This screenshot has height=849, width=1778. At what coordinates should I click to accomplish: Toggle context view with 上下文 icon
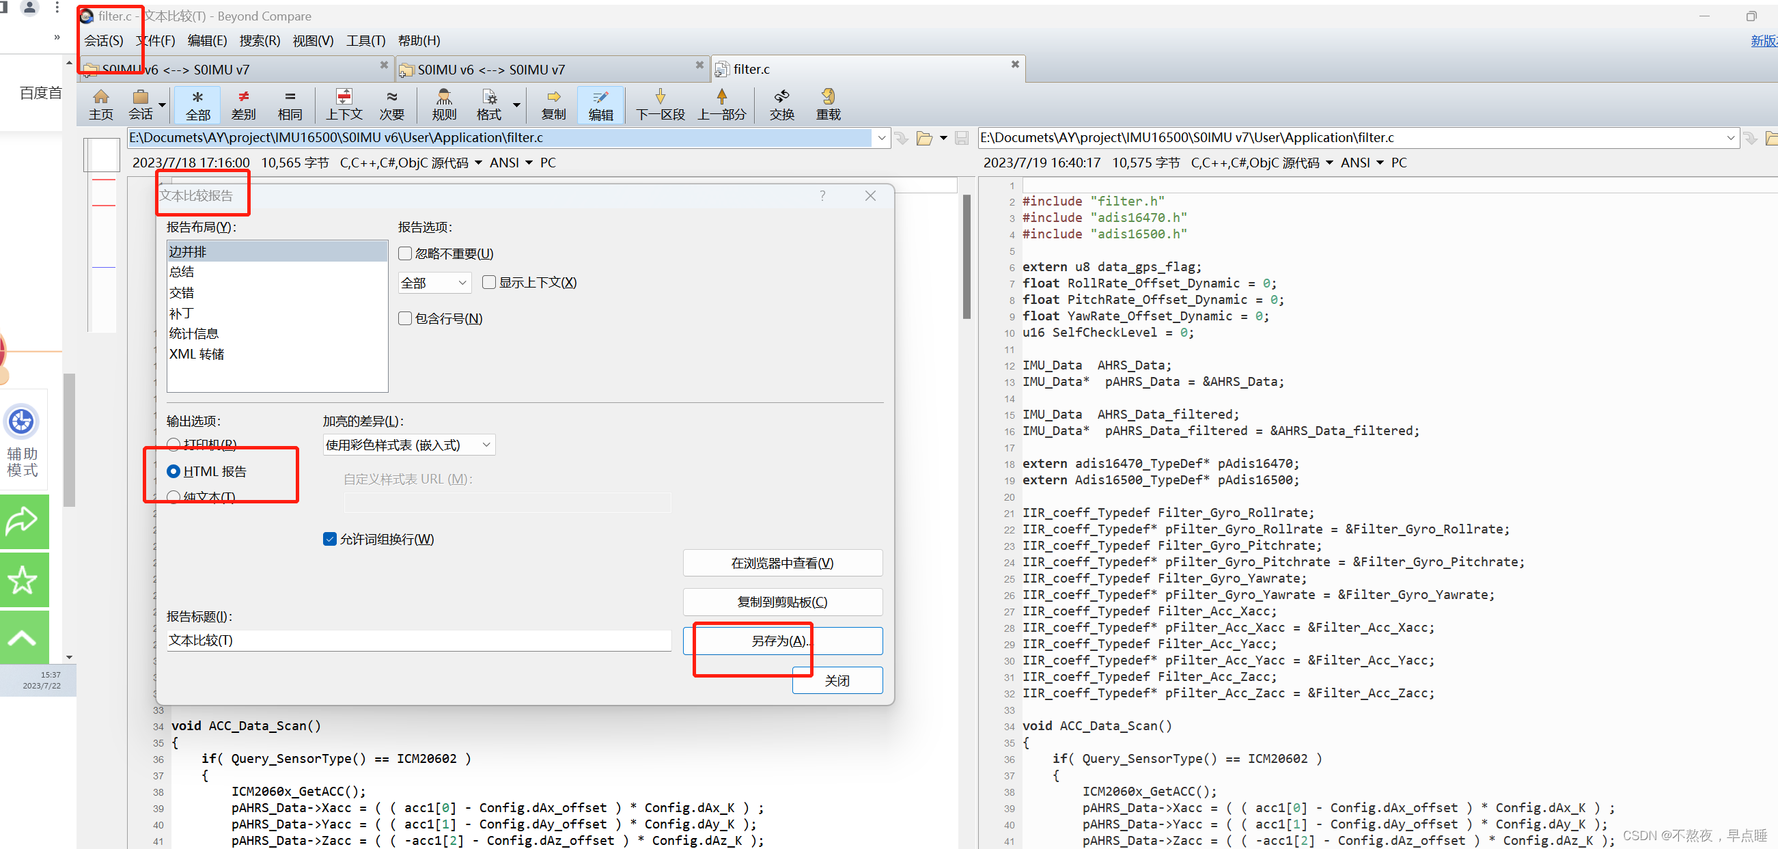(x=344, y=105)
